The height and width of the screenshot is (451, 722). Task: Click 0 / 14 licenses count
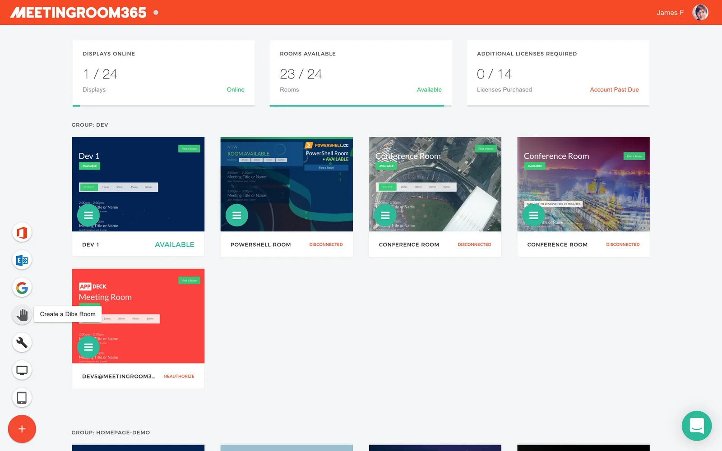494,74
